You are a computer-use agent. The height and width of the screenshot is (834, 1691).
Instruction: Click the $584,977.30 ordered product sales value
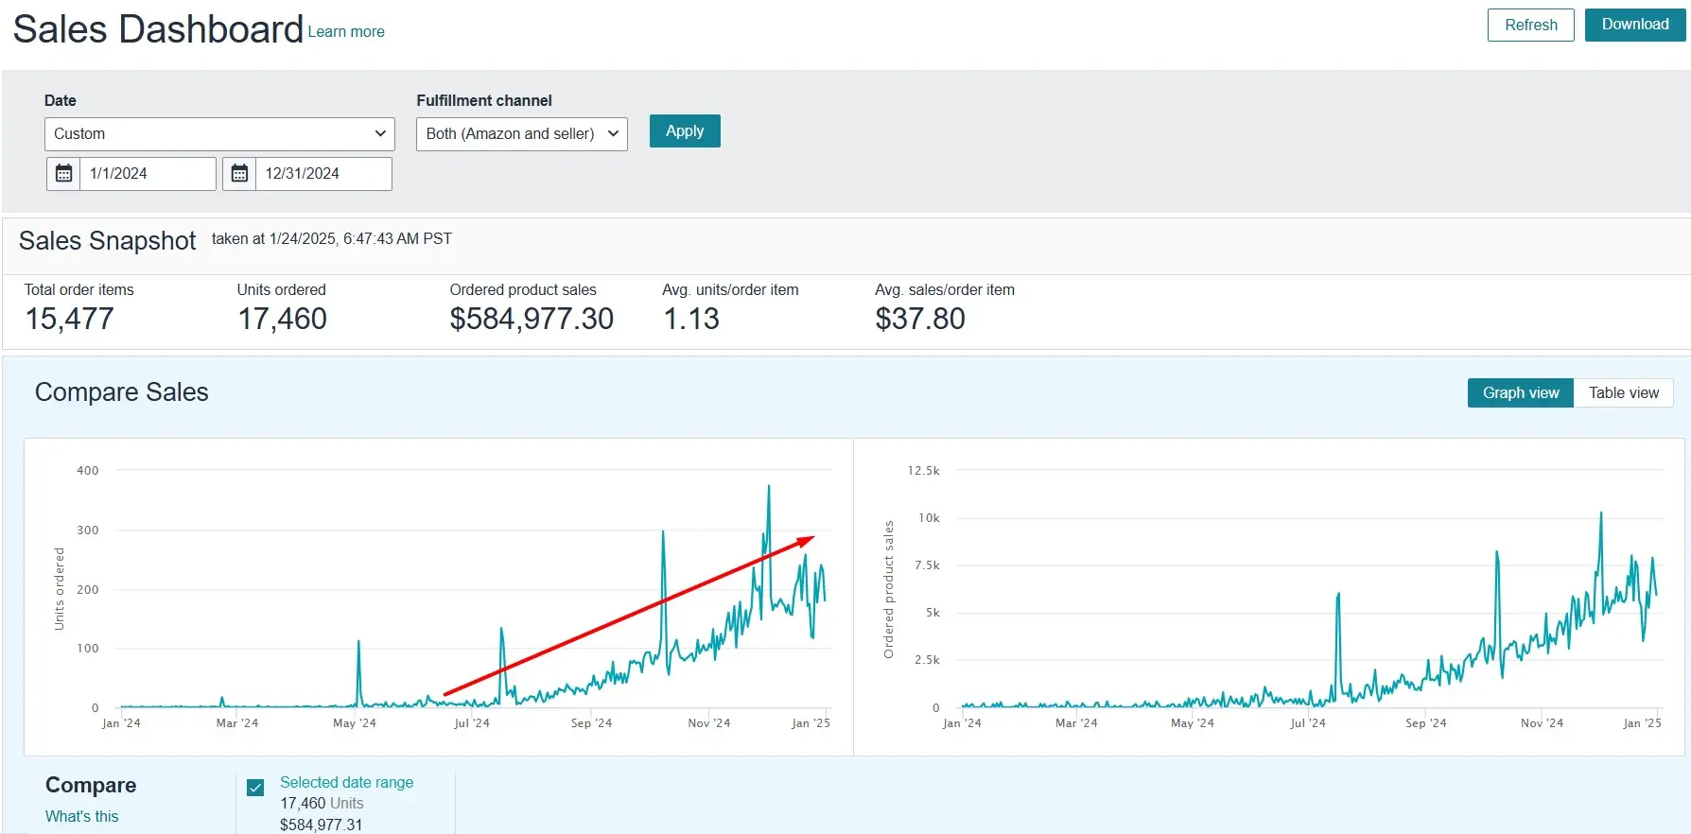pos(532,320)
